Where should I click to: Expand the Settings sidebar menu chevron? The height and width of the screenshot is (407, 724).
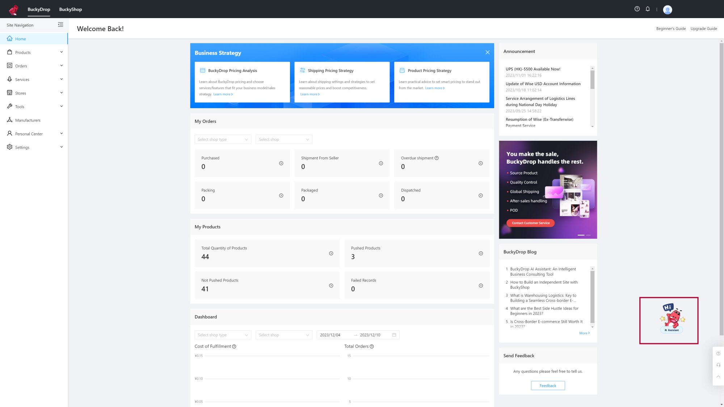(x=62, y=147)
